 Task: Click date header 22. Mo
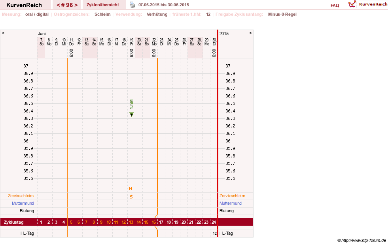click(154, 42)
